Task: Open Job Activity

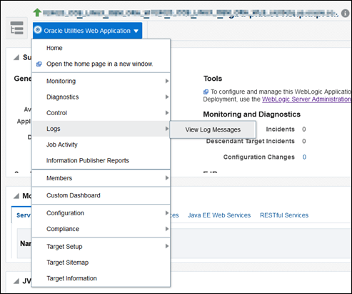Action: [101, 144]
